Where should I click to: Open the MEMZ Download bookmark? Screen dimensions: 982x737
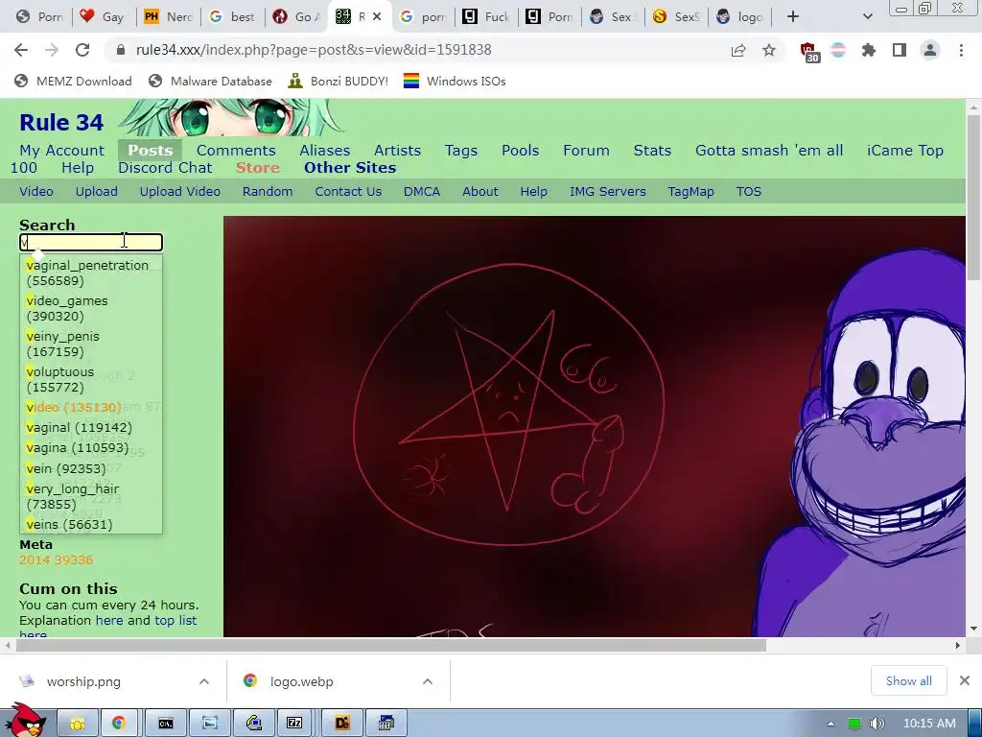(x=73, y=81)
